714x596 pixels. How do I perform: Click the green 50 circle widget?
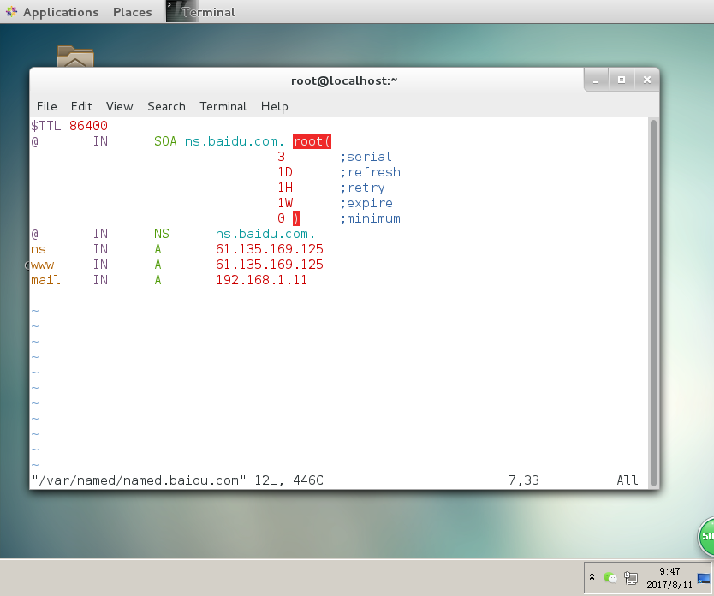click(706, 536)
